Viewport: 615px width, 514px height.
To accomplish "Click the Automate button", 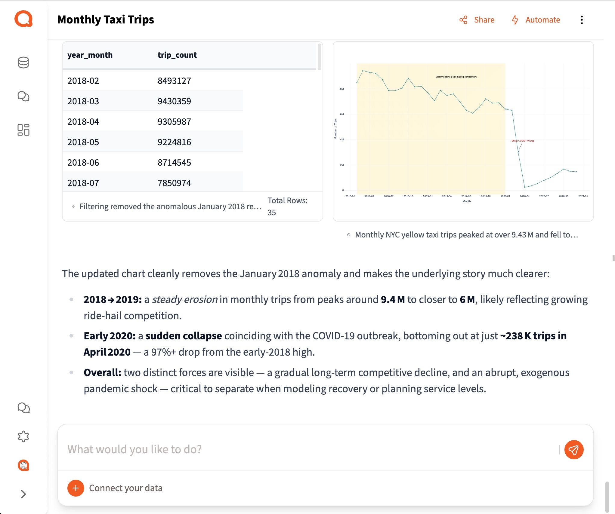I will point(536,20).
